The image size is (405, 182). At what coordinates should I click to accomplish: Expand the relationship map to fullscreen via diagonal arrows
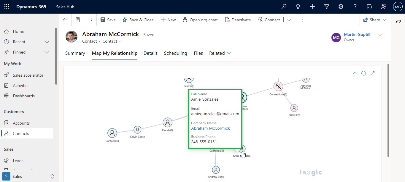[x=373, y=73]
